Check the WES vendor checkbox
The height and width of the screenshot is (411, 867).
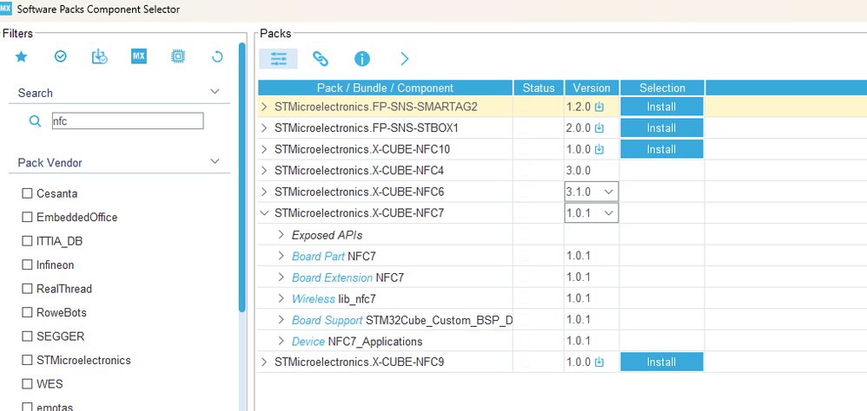27,384
